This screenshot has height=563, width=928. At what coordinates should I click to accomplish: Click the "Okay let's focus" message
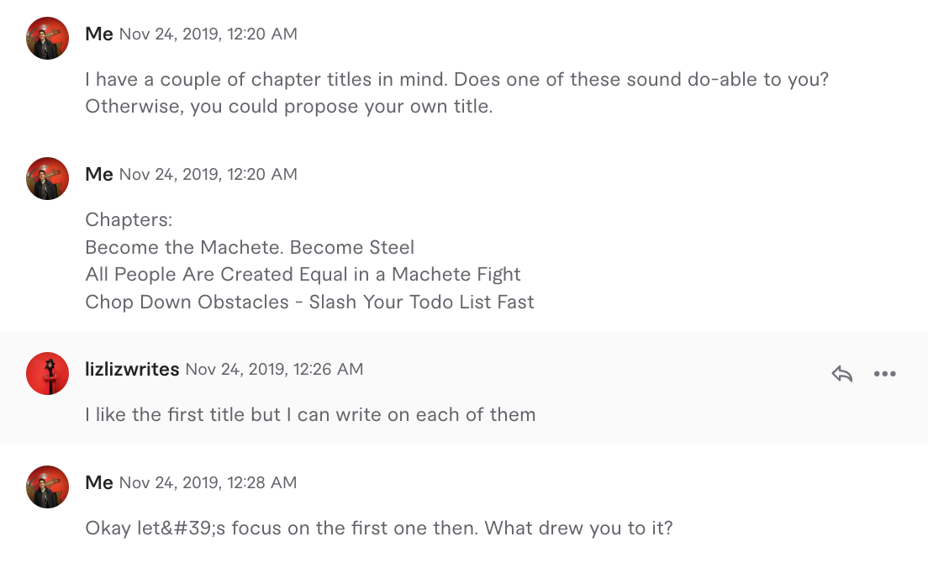coord(379,529)
